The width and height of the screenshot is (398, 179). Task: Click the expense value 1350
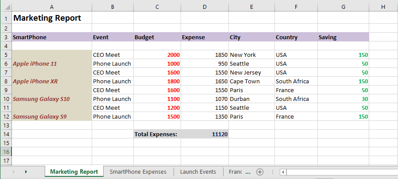tap(205, 116)
